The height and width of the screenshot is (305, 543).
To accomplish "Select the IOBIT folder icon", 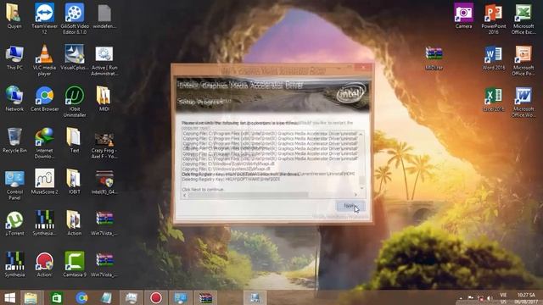I will pos(75,182).
